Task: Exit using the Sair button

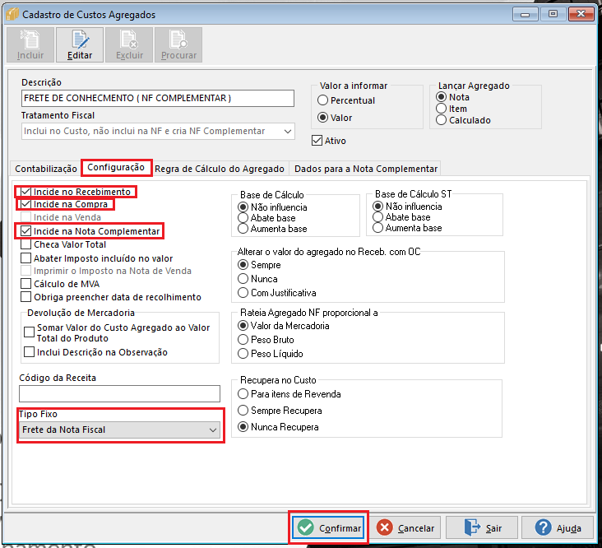Action: 482,528
